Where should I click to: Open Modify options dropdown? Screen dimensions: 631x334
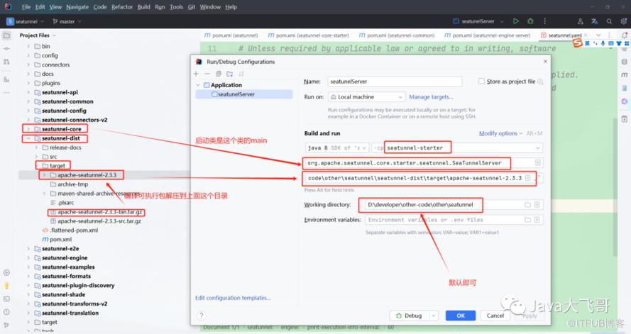pyautogui.click(x=500, y=133)
